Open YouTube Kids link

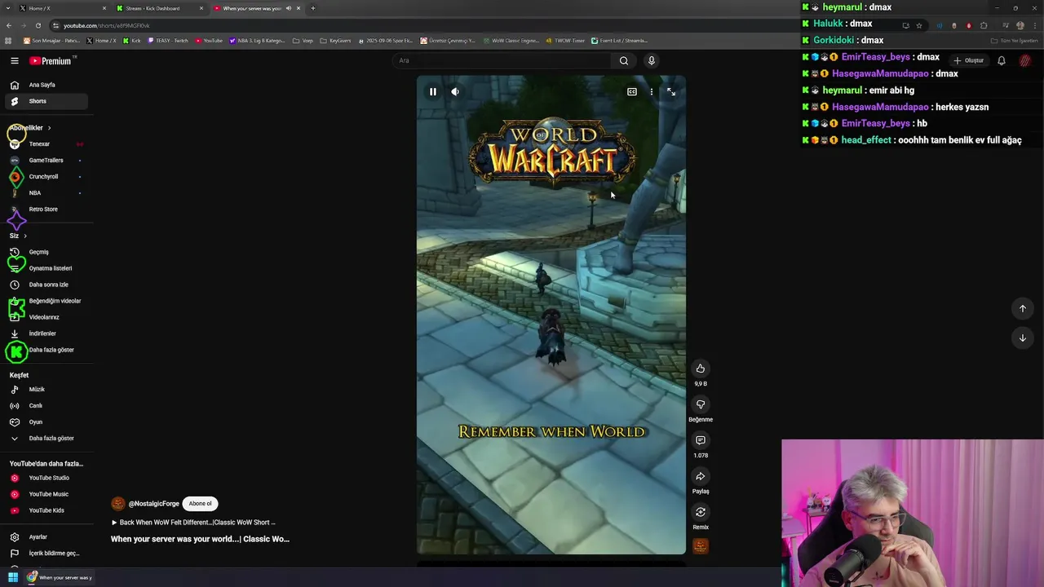[46, 510]
